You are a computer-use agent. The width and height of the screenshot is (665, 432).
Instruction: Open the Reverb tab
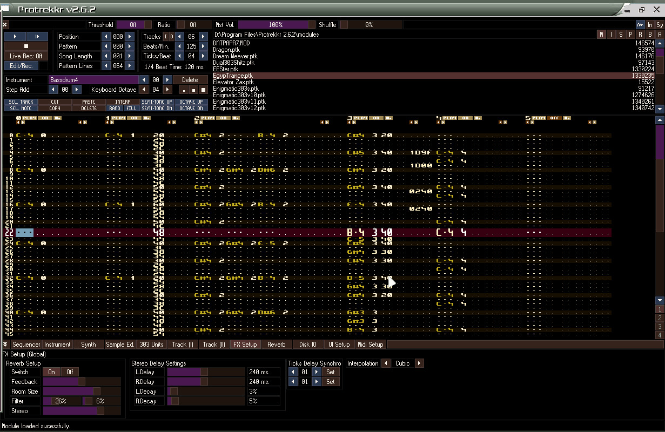click(277, 345)
